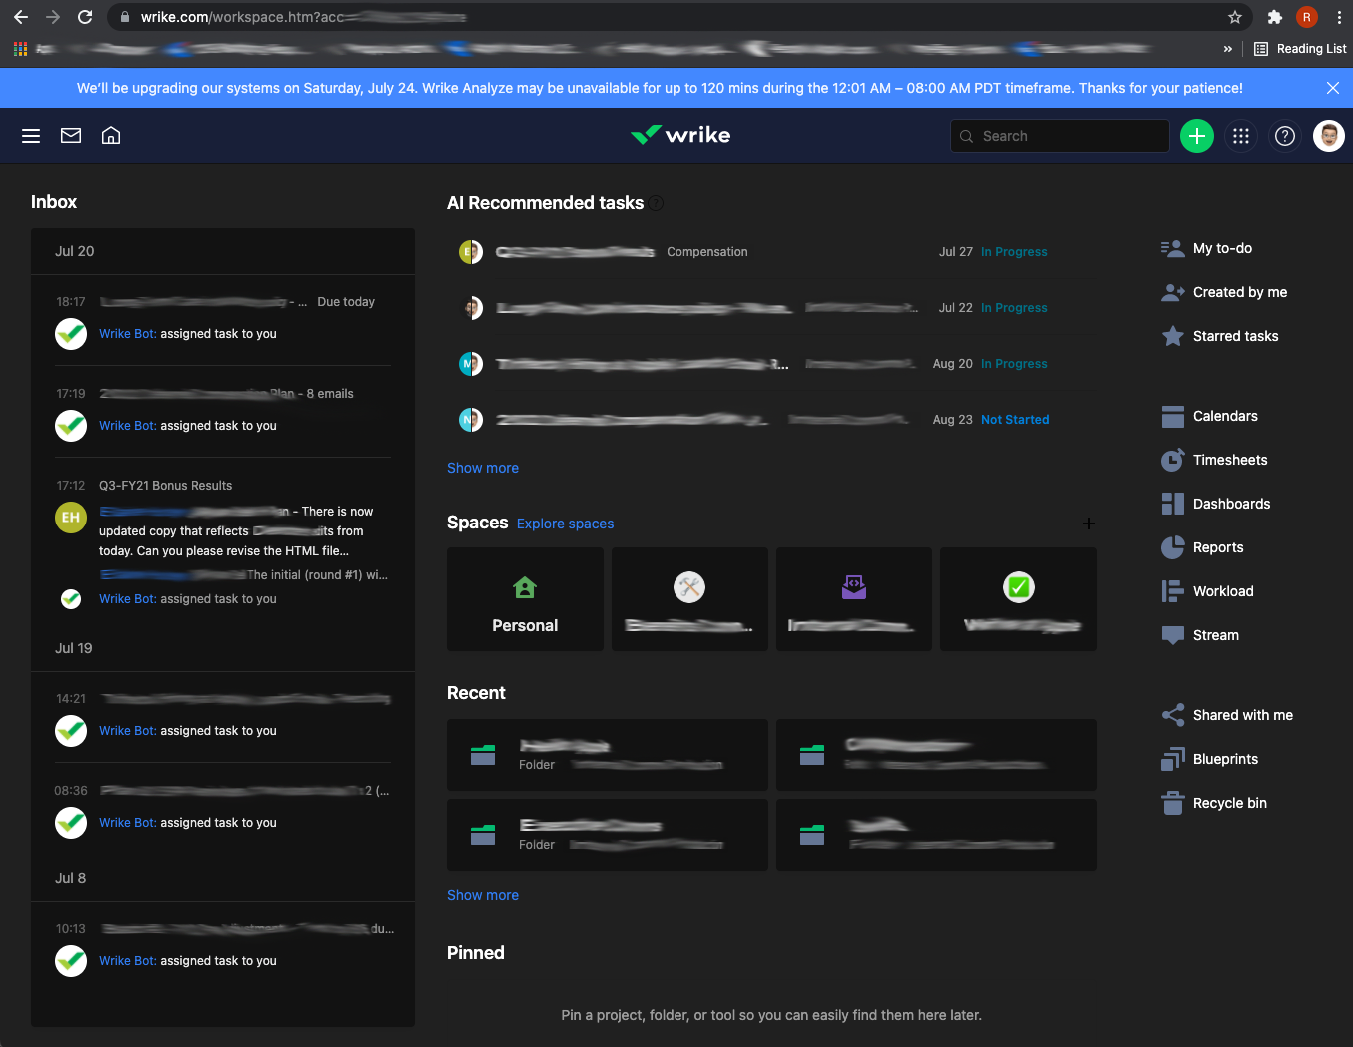This screenshot has height=1047, width=1353.
Task: Open the help question mark icon
Action: click(x=1285, y=136)
